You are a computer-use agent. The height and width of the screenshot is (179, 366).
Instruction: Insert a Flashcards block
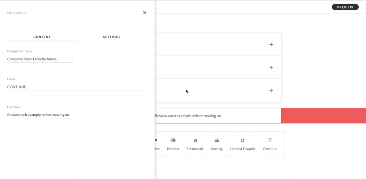tap(195, 144)
